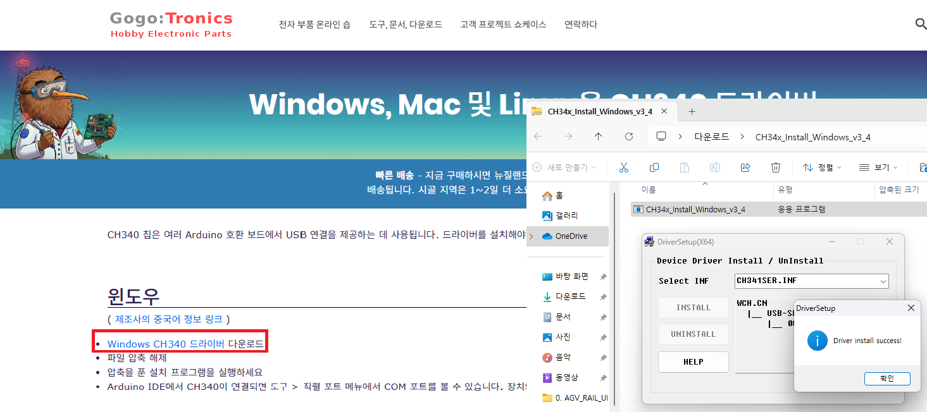Click INSTALL in DriverSetup window
The width and height of the screenshot is (927, 412).
(x=694, y=308)
